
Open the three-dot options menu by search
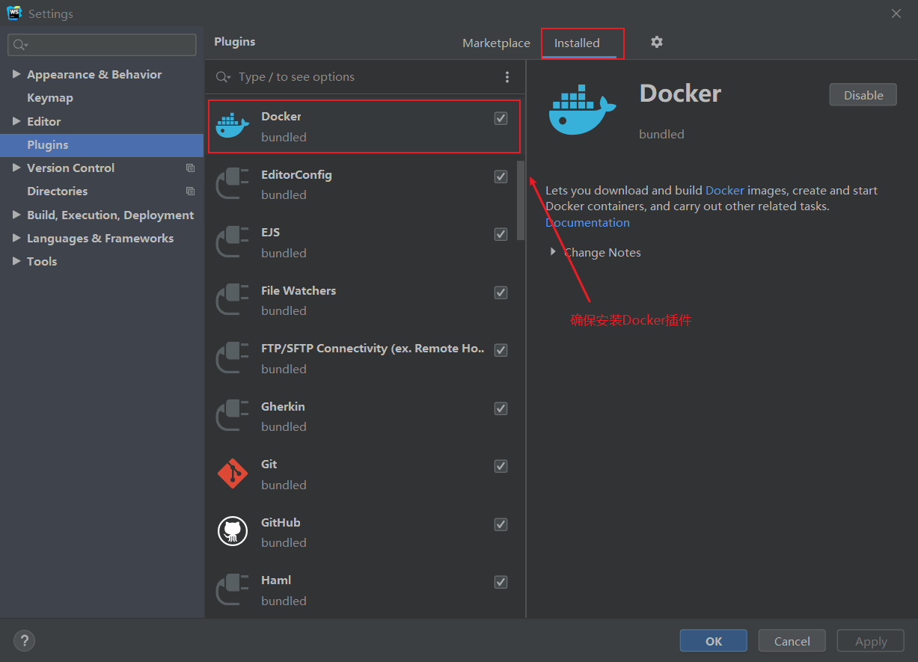coord(507,77)
